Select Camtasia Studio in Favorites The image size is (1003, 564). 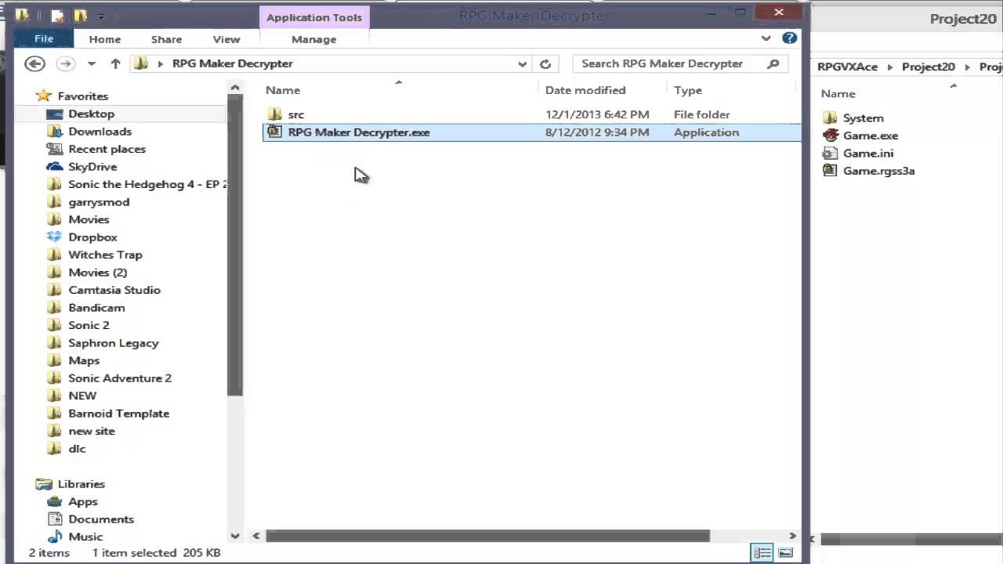pos(114,290)
